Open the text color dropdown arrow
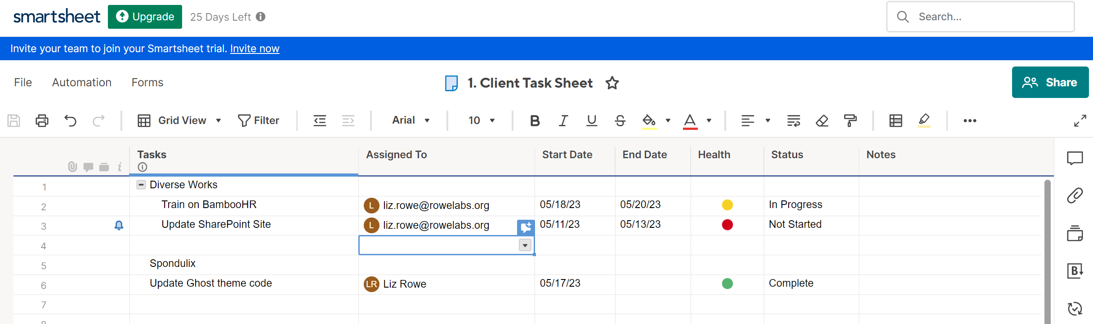 coord(709,120)
